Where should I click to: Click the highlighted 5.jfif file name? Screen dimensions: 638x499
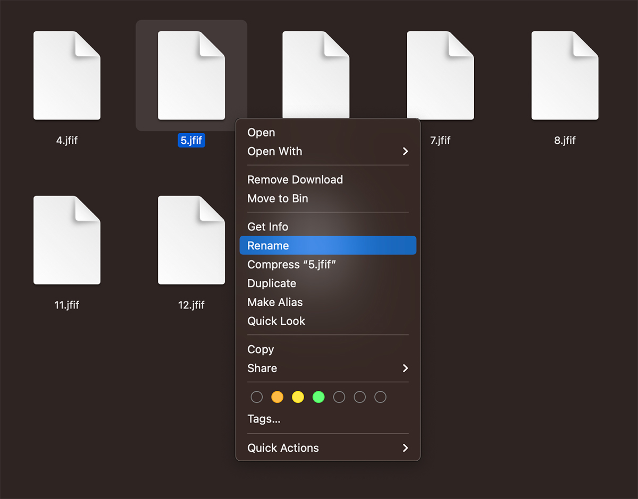(191, 141)
